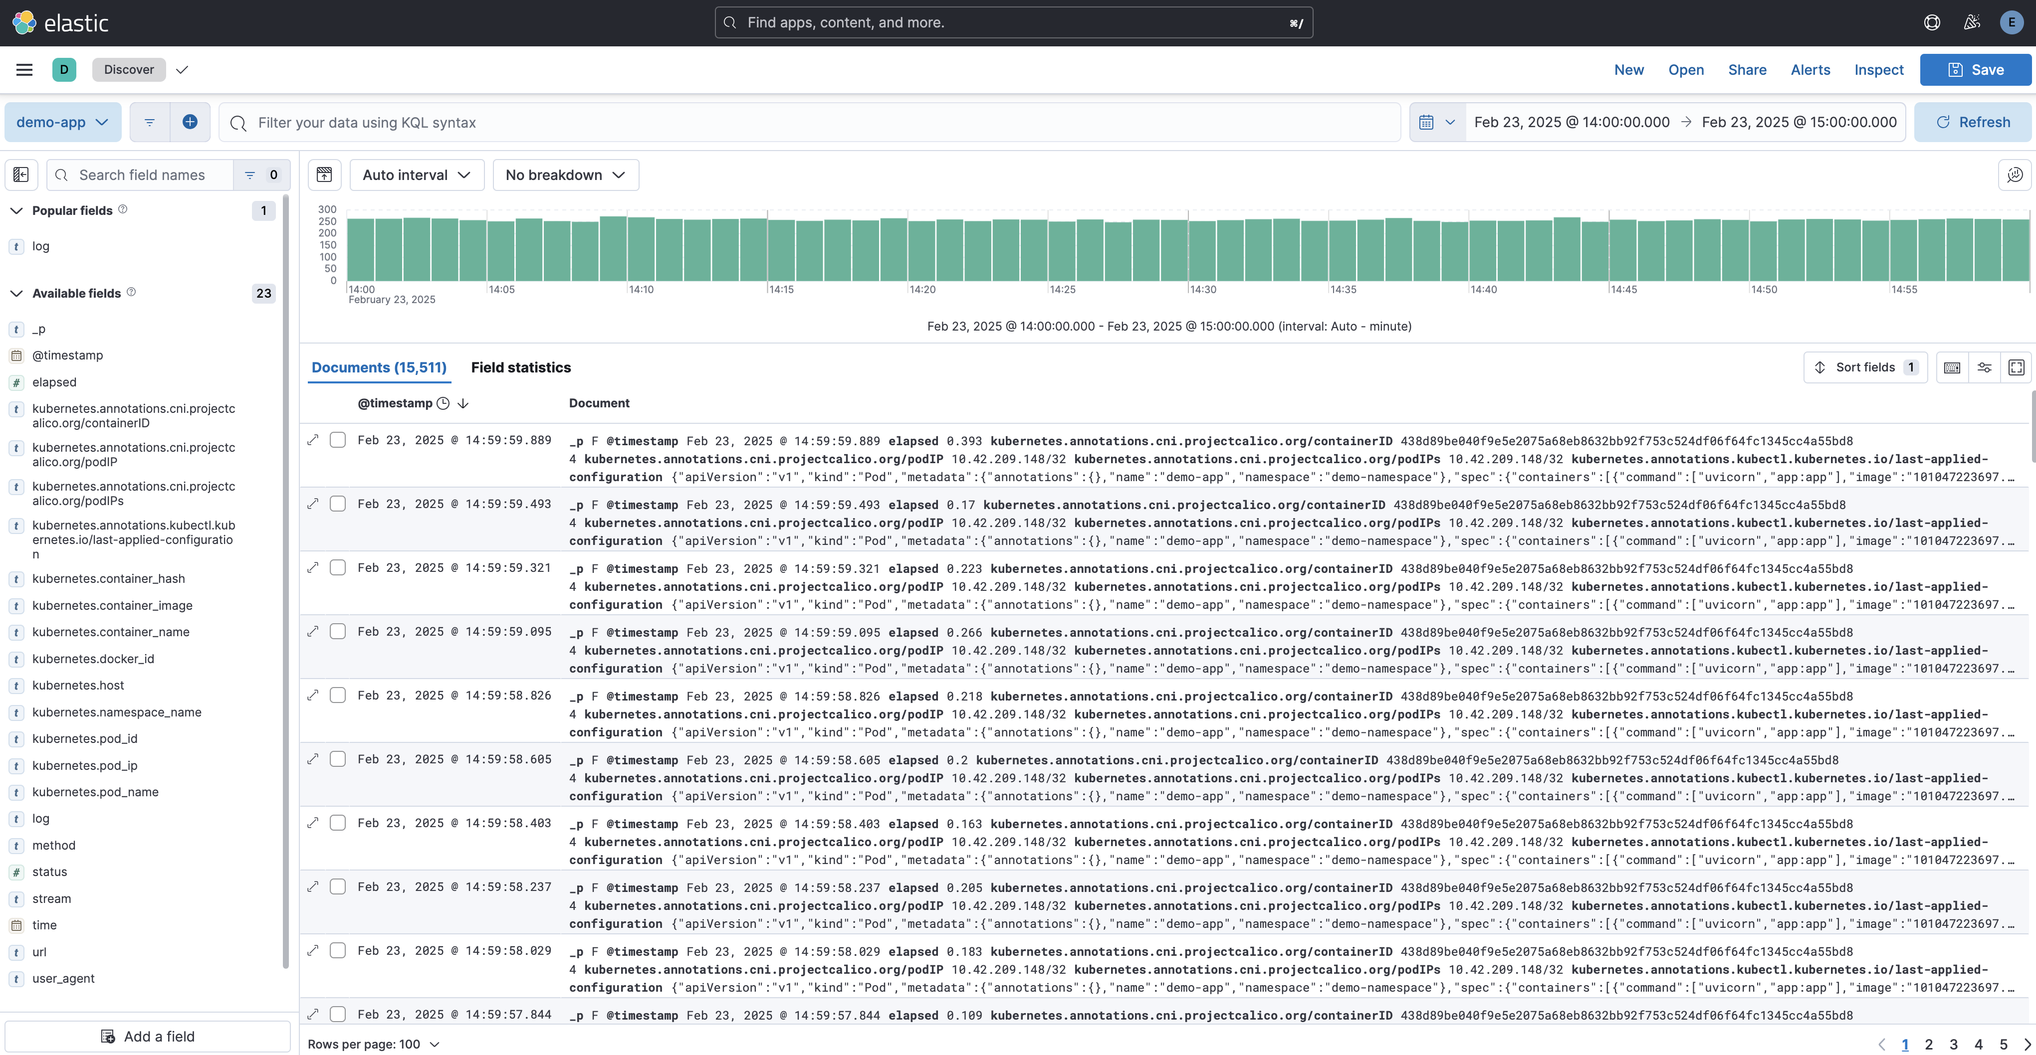The width and height of the screenshot is (2036, 1055).
Task: Open the No breakdown dropdown
Action: [x=565, y=175]
